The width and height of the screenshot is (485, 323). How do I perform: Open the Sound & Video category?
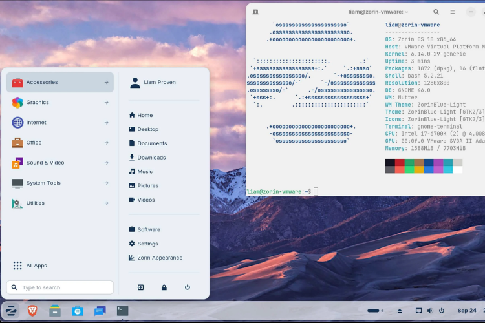(x=60, y=163)
